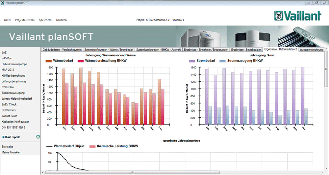Image resolution: width=329 pixels, height=175 pixels.
Task: Open Lüftungsberechnung module
Action: point(13,81)
